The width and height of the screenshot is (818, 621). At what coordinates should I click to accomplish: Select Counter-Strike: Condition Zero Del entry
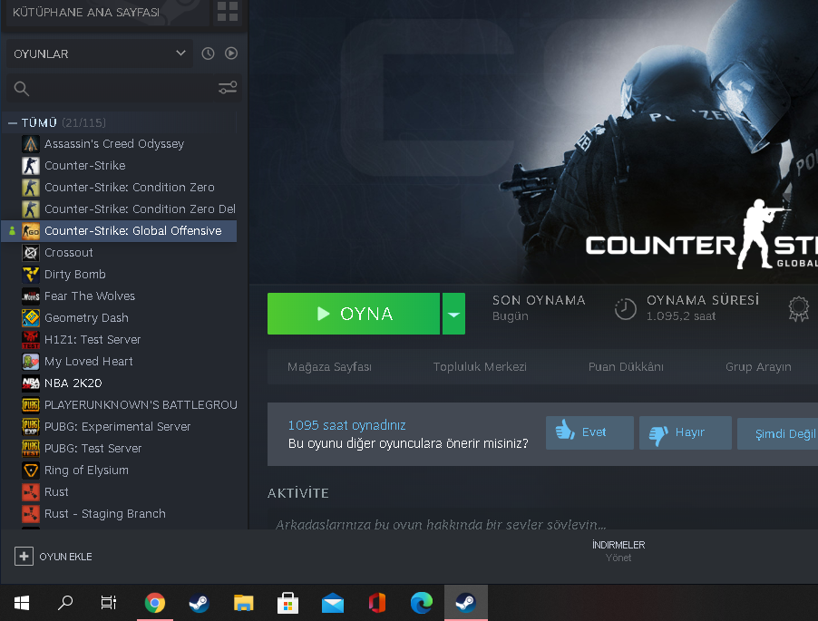click(x=119, y=209)
